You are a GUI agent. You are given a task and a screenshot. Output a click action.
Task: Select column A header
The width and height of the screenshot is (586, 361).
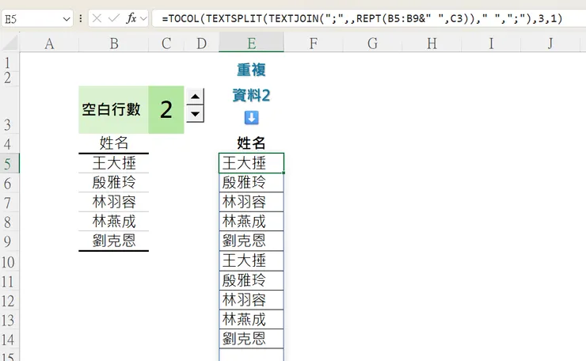coord(49,44)
